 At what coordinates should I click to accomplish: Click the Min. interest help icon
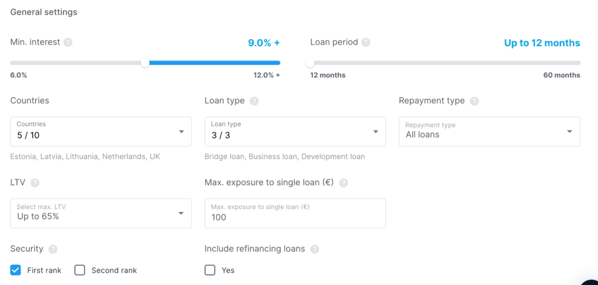[68, 43]
